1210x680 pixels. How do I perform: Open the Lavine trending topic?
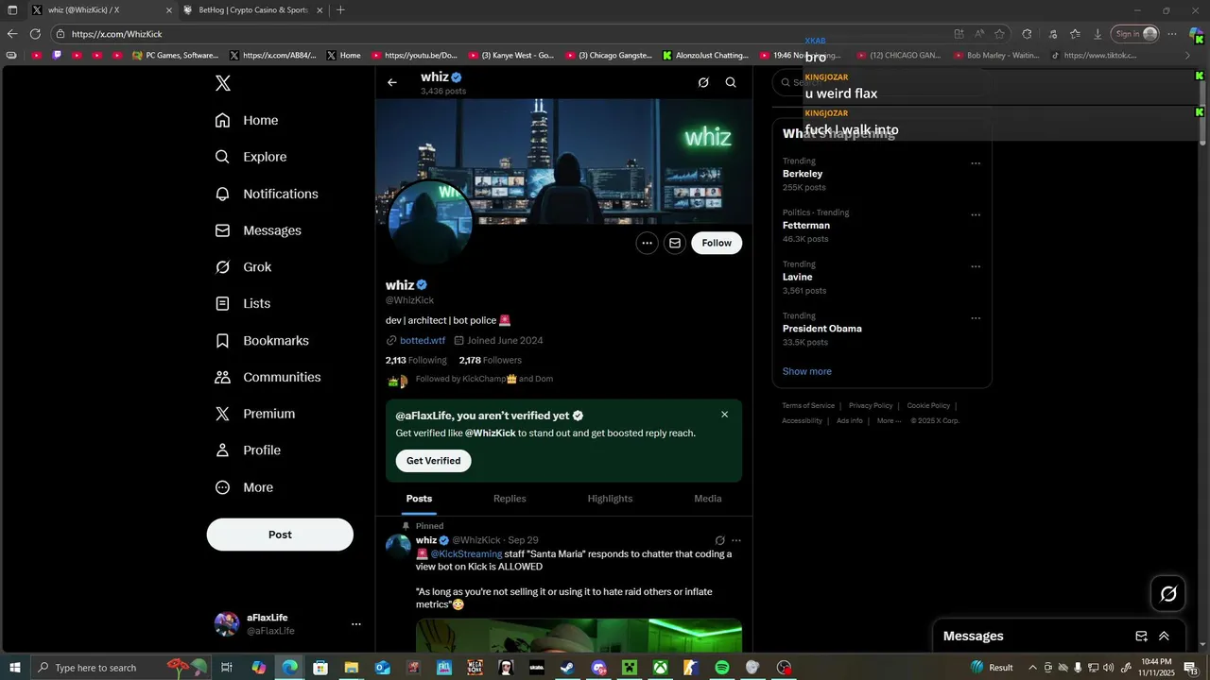coord(798,277)
